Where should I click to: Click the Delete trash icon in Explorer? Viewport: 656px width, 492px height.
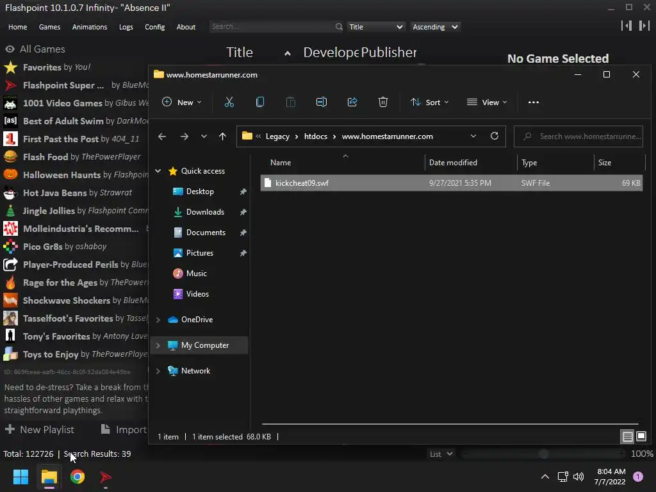pos(383,102)
